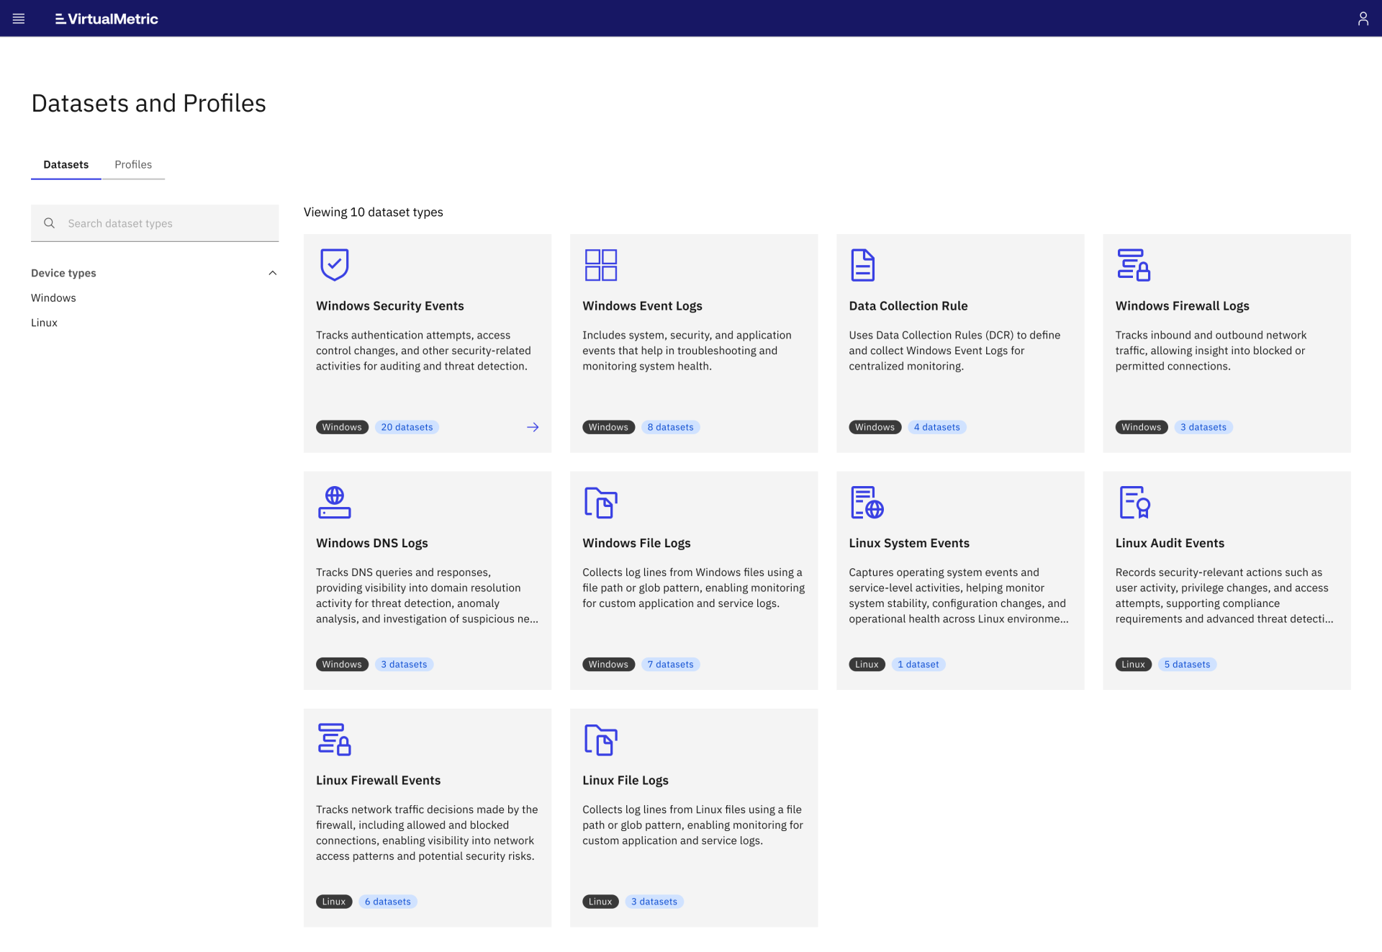Filter by Windows device type
This screenshot has width=1382, height=952.
53,298
